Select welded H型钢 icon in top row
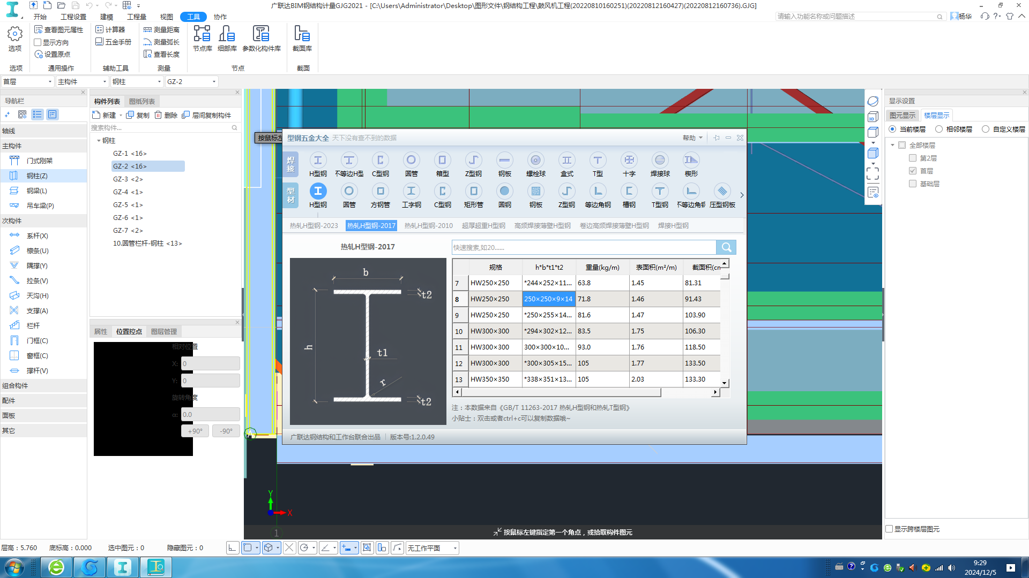Image resolution: width=1029 pixels, height=578 pixels. point(318,164)
